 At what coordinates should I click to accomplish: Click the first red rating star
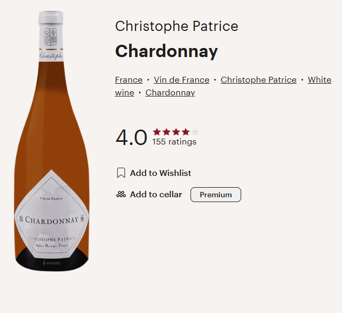157,132
